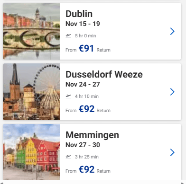
Task: Click the Memmingen destination title
Action: coord(92,135)
